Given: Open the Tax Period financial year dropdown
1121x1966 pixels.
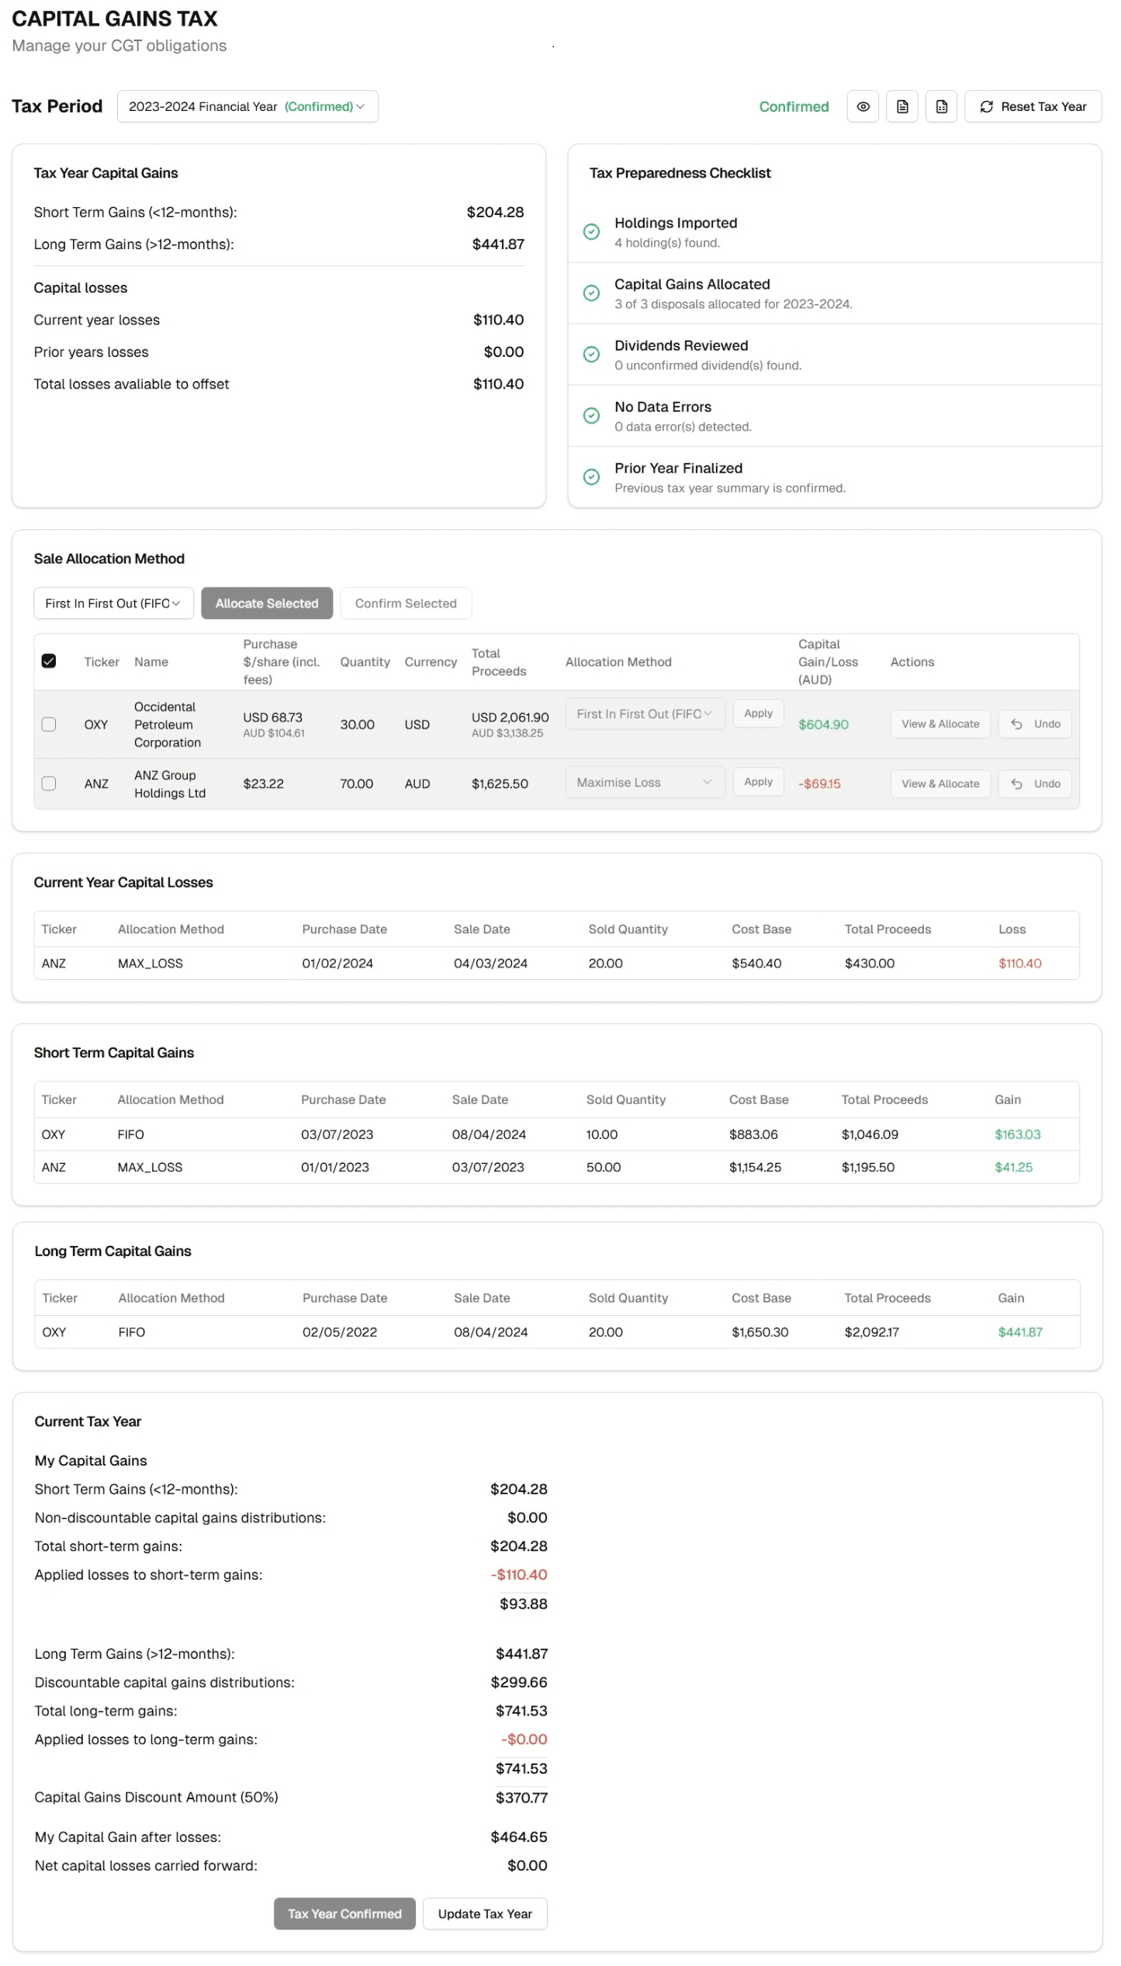Looking at the screenshot, I should pyautogui.click(x=248, y=107).
